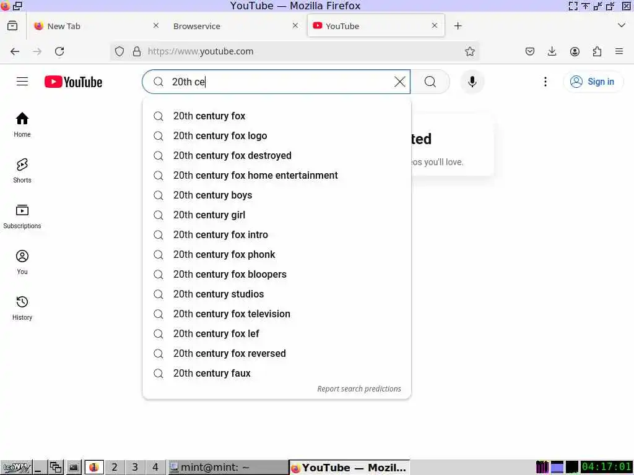Select '20th century studios' suggestion
The height and width of the screenshot is (475, 634).
pyautogui.click(x=277, y=294)
